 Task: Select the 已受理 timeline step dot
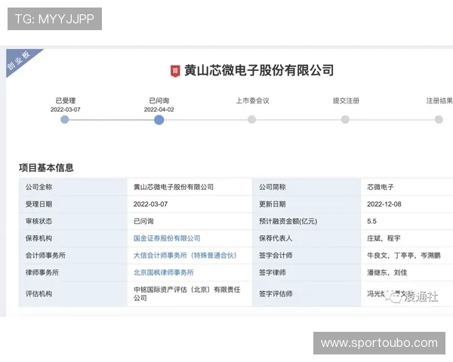click(65, 119)
